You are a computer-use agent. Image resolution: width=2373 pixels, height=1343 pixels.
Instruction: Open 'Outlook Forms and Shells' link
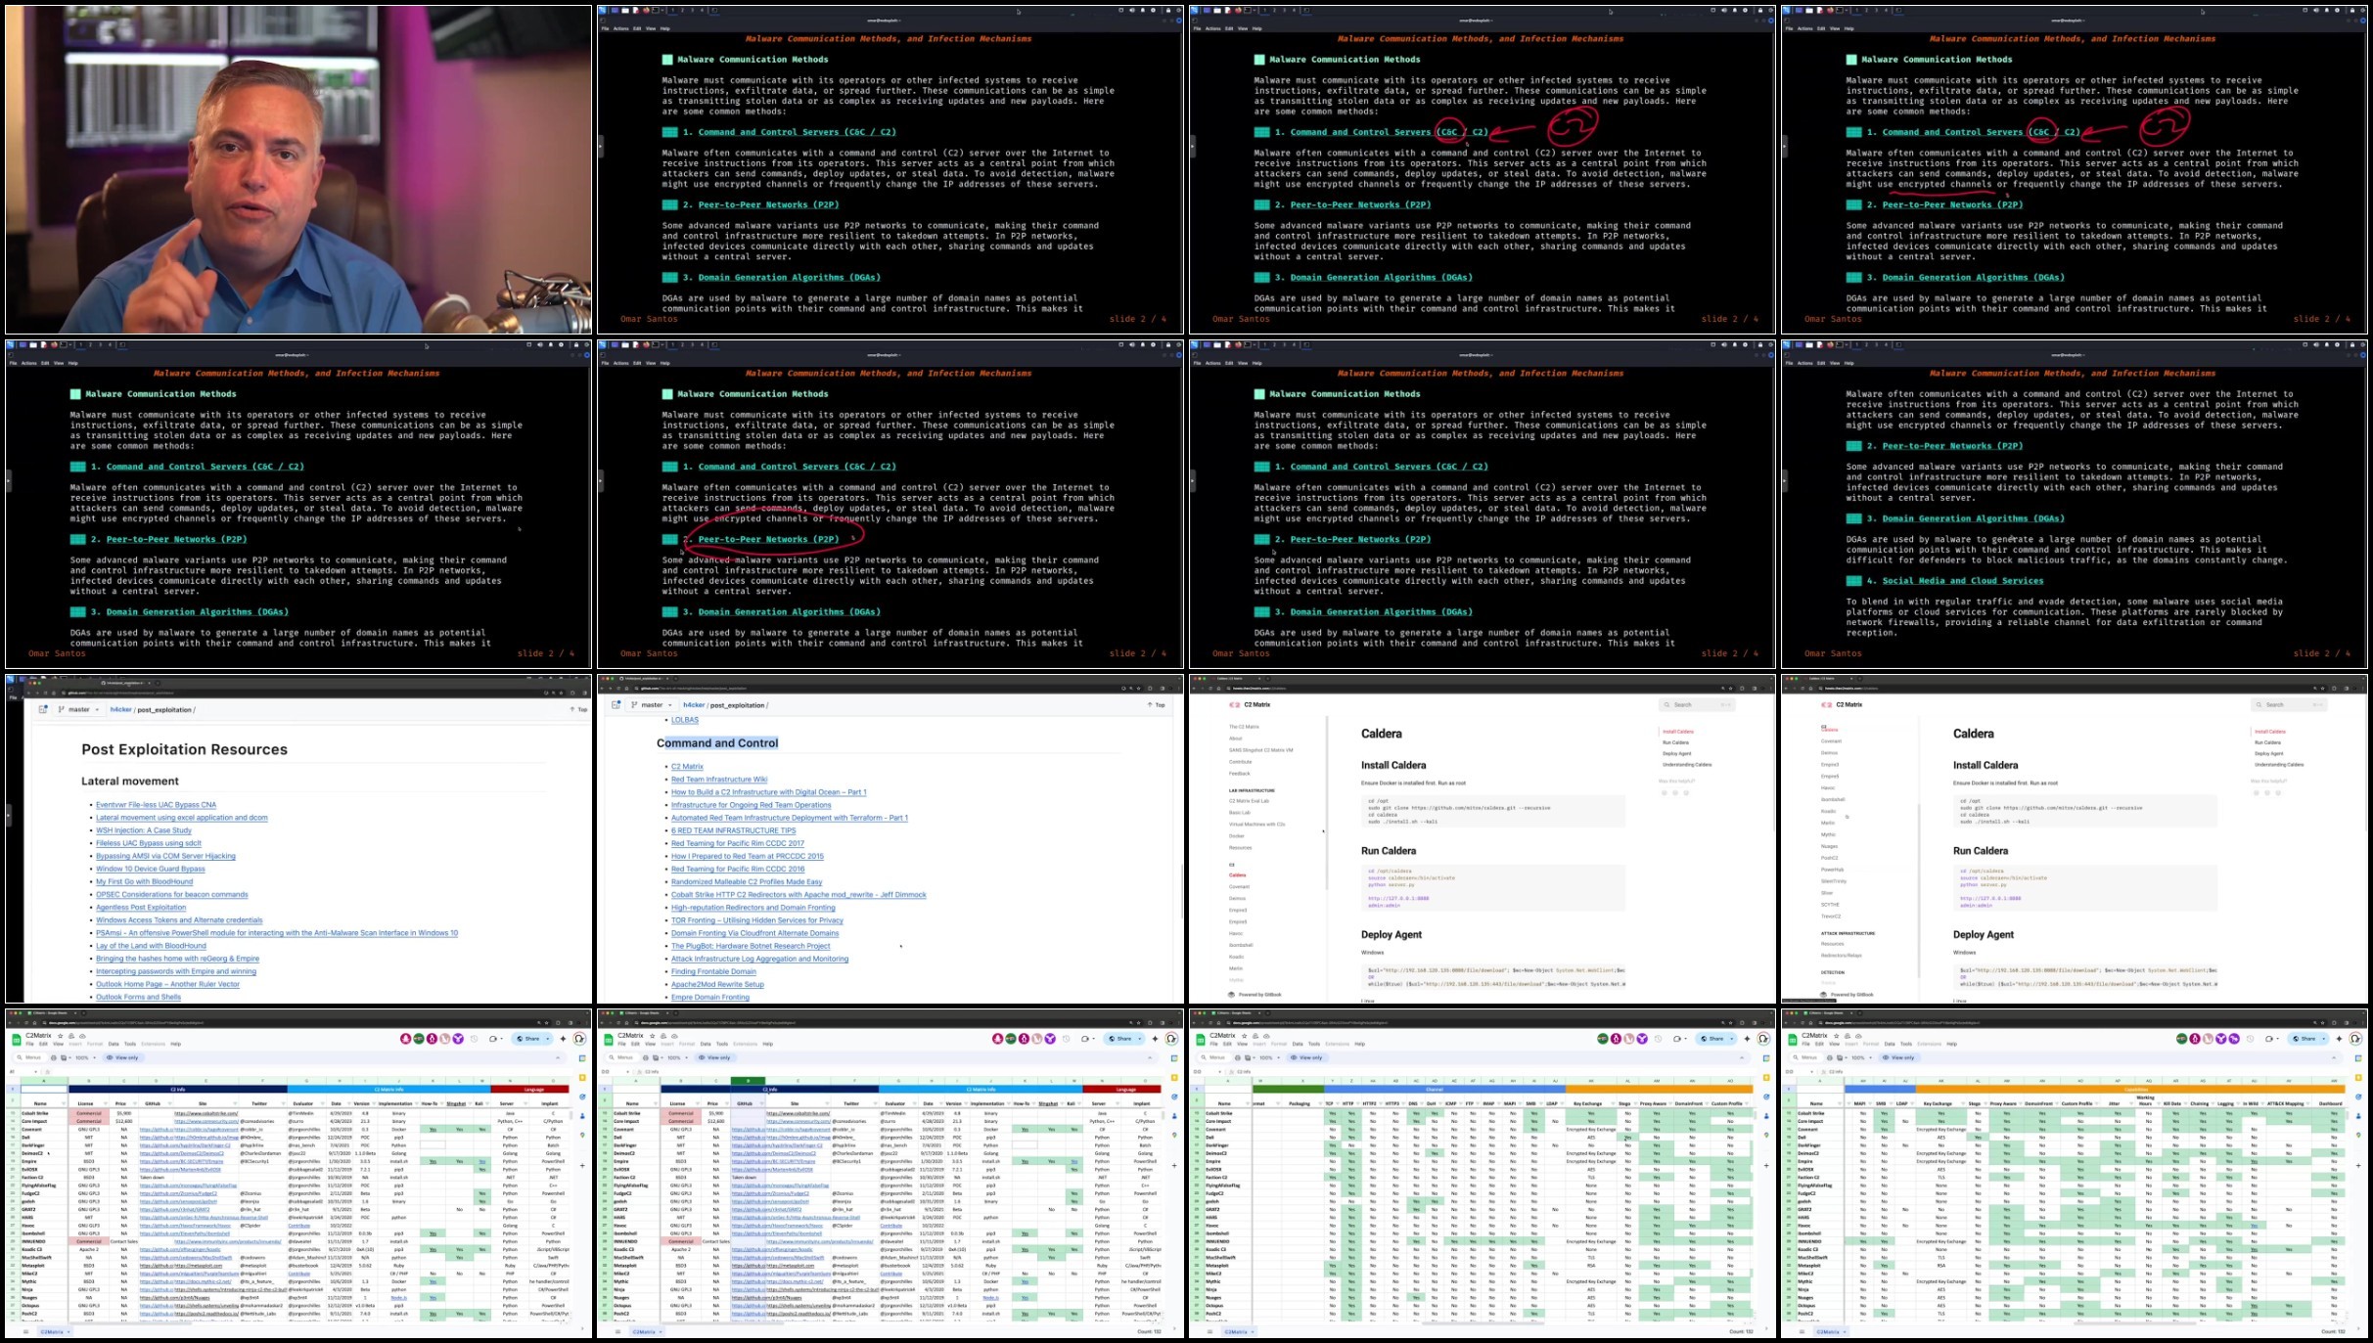(x=138, y=997)
